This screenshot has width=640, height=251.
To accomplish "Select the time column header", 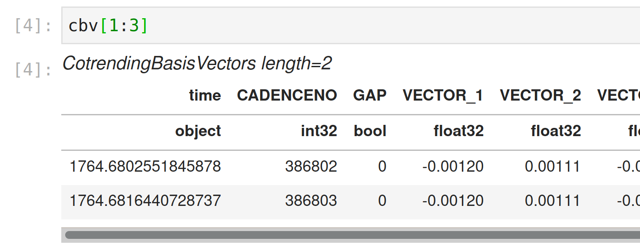I will click(x=205, y=95).
